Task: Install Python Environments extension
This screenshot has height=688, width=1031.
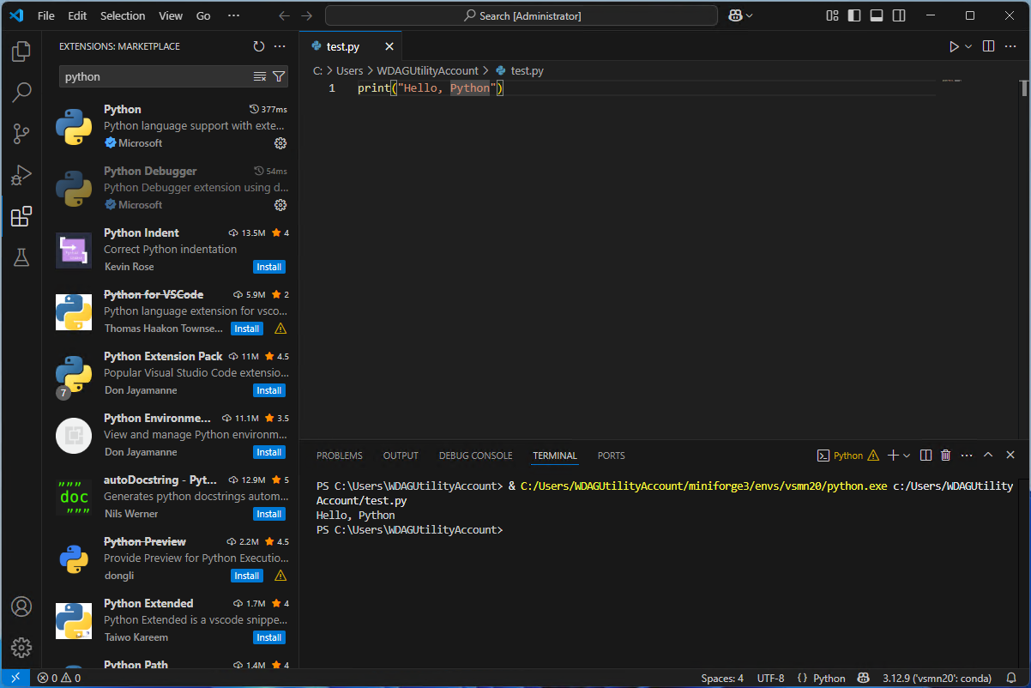Action: 269,452
